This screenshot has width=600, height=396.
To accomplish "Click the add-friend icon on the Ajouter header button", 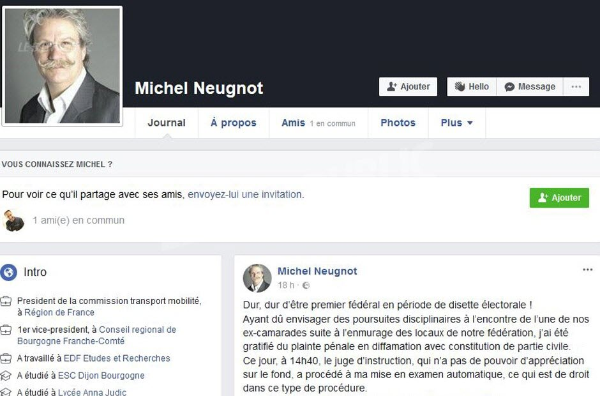I will pyautogui.click(x=391, y=87).
